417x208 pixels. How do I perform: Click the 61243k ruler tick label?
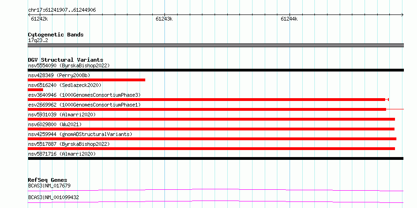tap(164, 19)
